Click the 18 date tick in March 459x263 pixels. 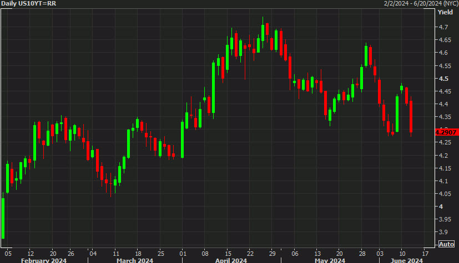138,254
